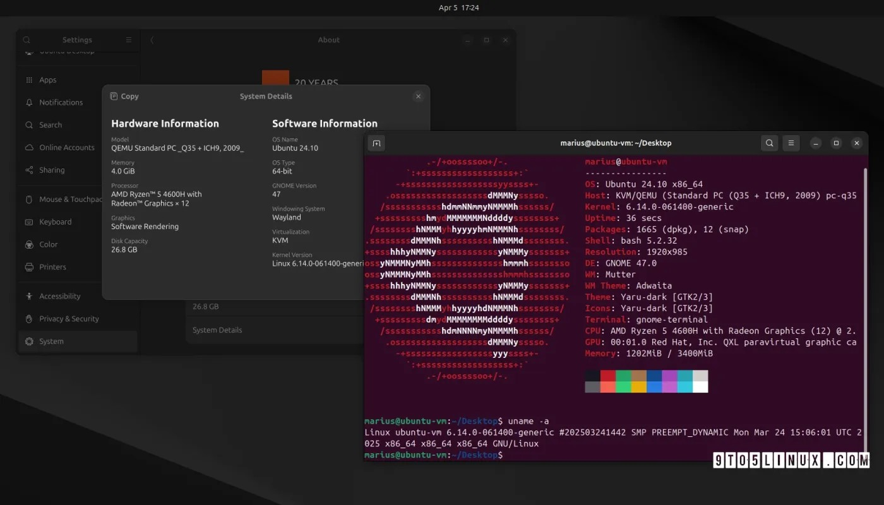Select the GNOME version value '47'
Image resolution: width=884 pixels, height=505 pixels.
[276, 194]
